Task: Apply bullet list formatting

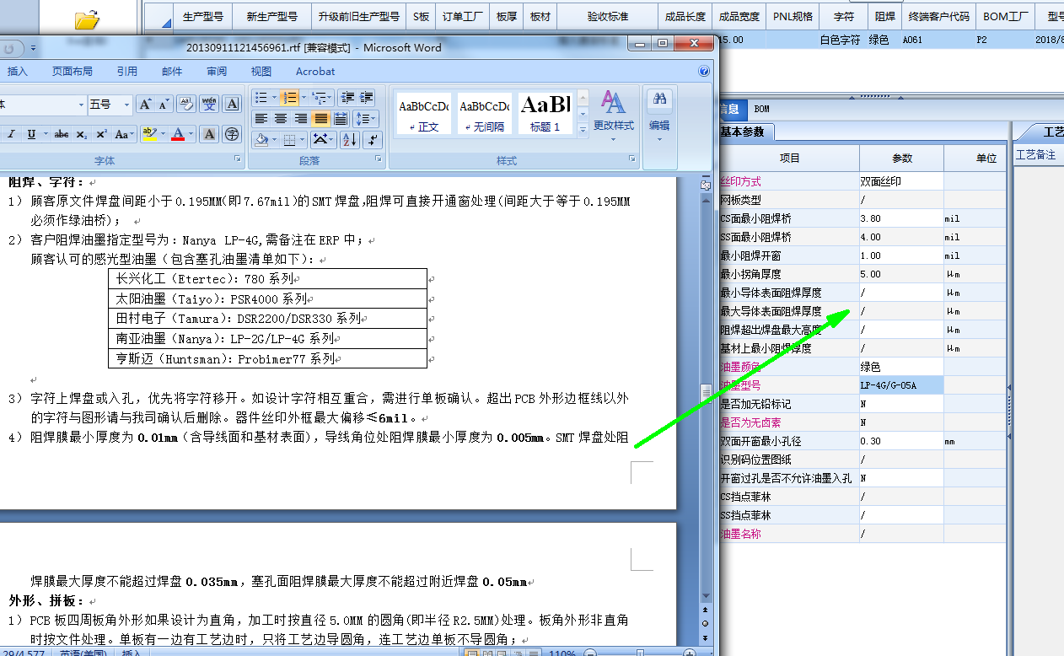Action: [261, 98]
